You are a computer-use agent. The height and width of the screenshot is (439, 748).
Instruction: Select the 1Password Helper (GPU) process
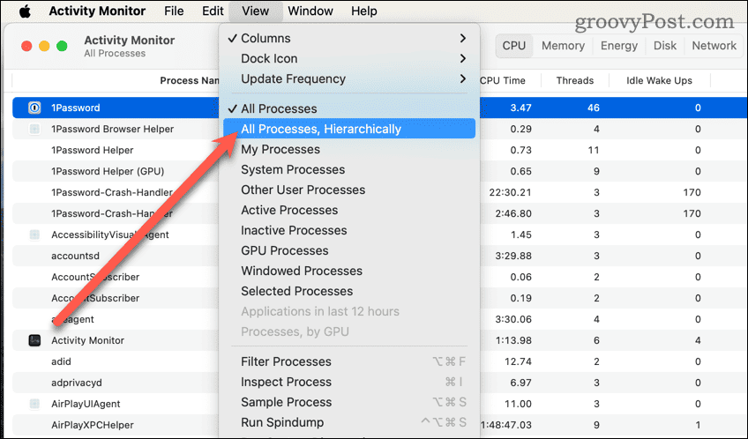pyautogui.click(x=379, y=171)
